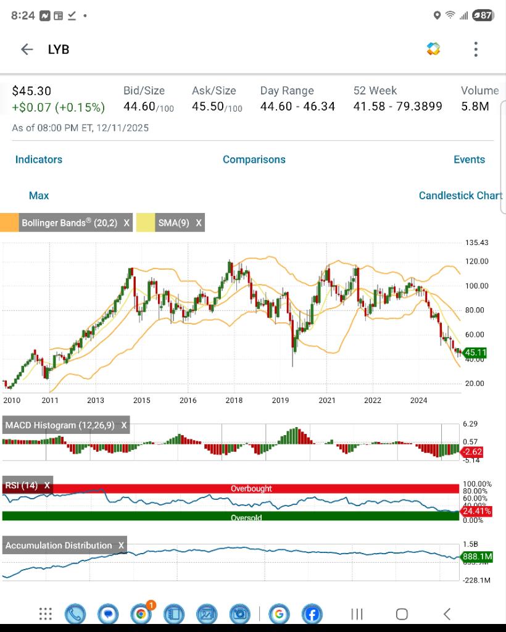Click the +$0.07 (+0.15%) change text

[59, 107]
